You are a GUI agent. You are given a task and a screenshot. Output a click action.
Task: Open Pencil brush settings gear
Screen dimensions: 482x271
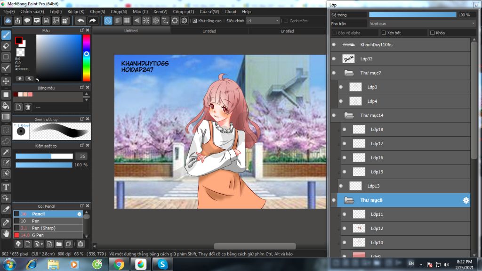coord(79,214)
